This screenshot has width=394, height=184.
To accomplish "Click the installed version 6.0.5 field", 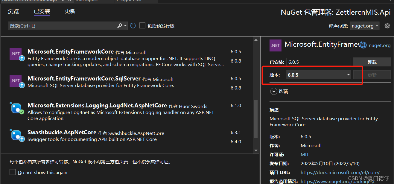I will [x=319, y=62].
